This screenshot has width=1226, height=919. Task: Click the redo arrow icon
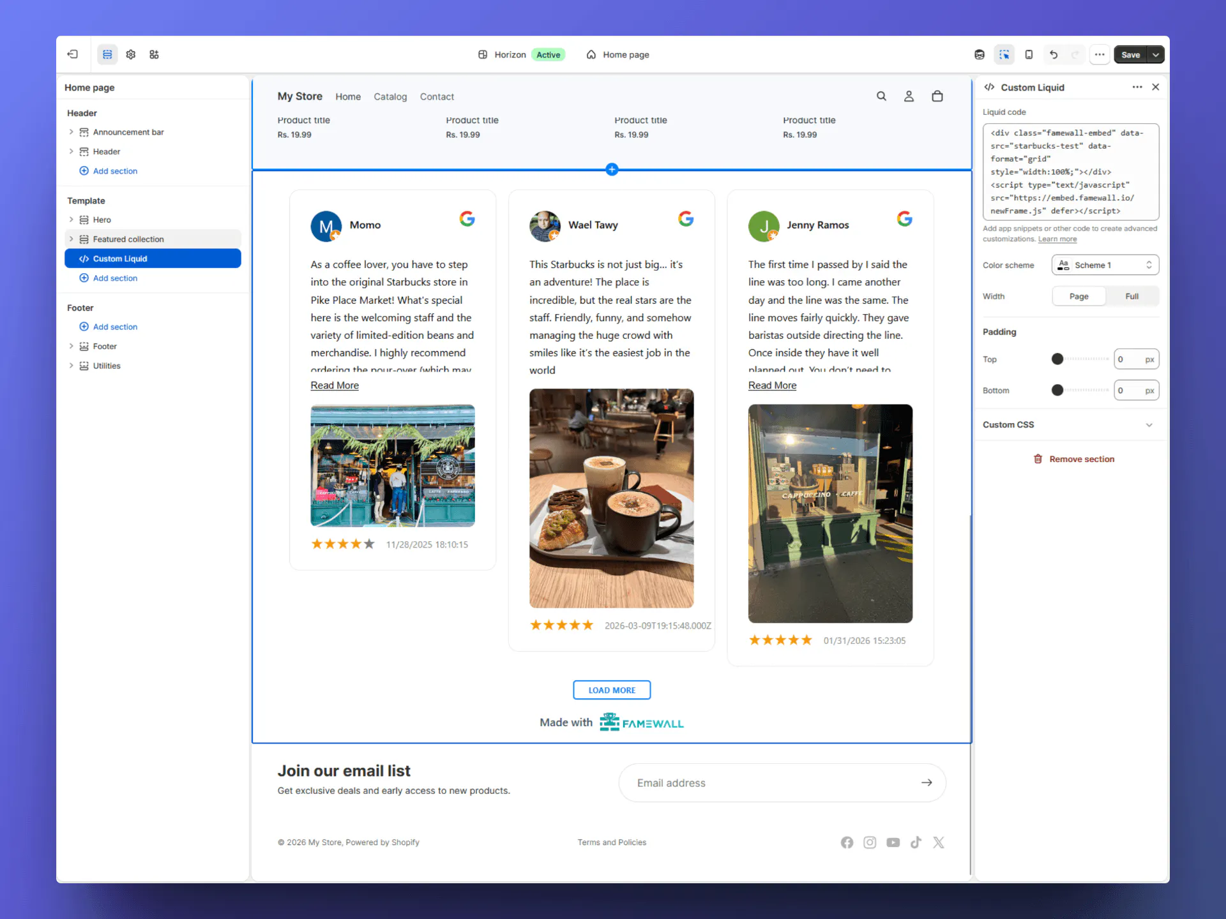click(1075, 54)
